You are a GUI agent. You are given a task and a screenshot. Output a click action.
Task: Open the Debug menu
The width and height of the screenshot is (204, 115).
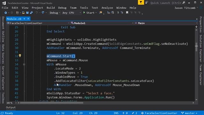62,8
